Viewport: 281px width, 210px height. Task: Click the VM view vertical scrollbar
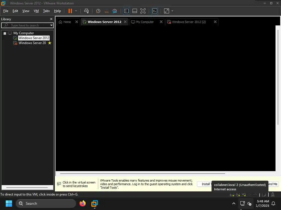click(x=278, y=77)
